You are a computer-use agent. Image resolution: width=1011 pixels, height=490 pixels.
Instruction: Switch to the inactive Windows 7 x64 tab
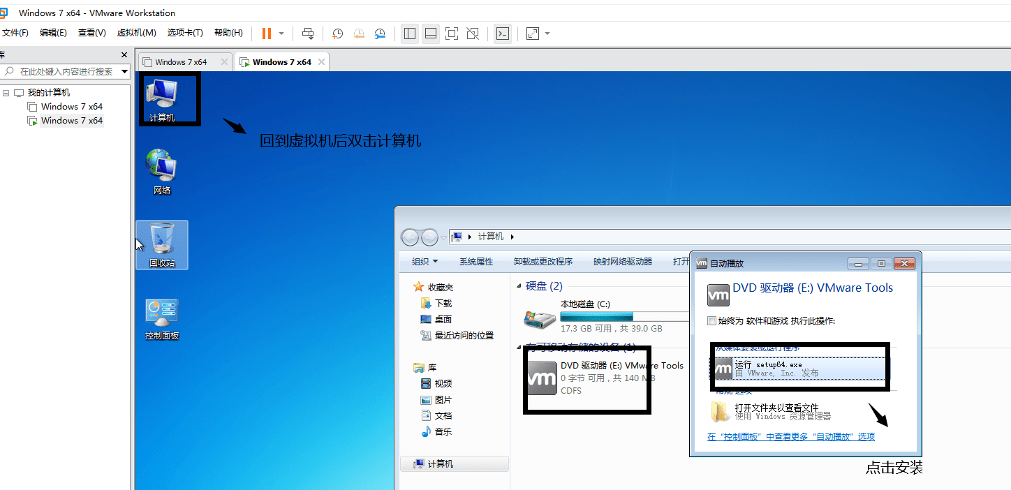point(180,62)
